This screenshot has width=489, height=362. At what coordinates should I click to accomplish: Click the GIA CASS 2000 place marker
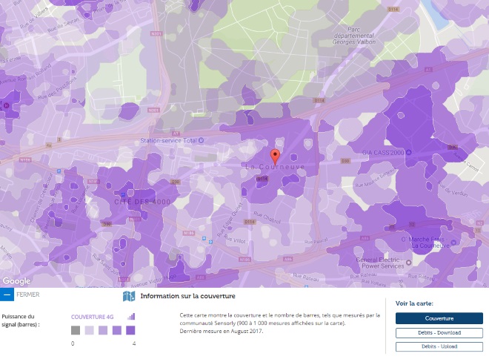357,152
